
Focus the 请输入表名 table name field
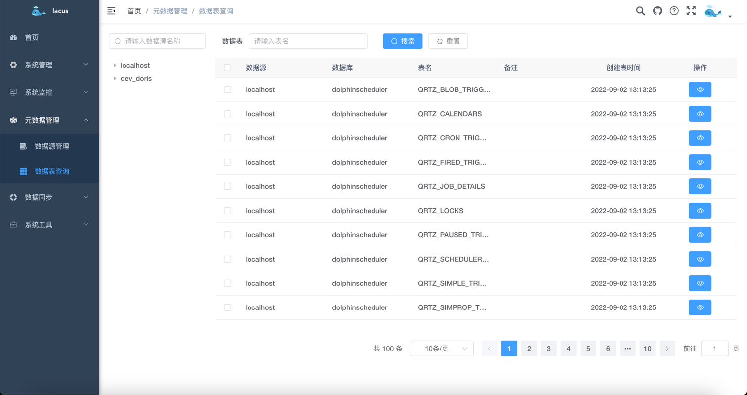[308, 41]
